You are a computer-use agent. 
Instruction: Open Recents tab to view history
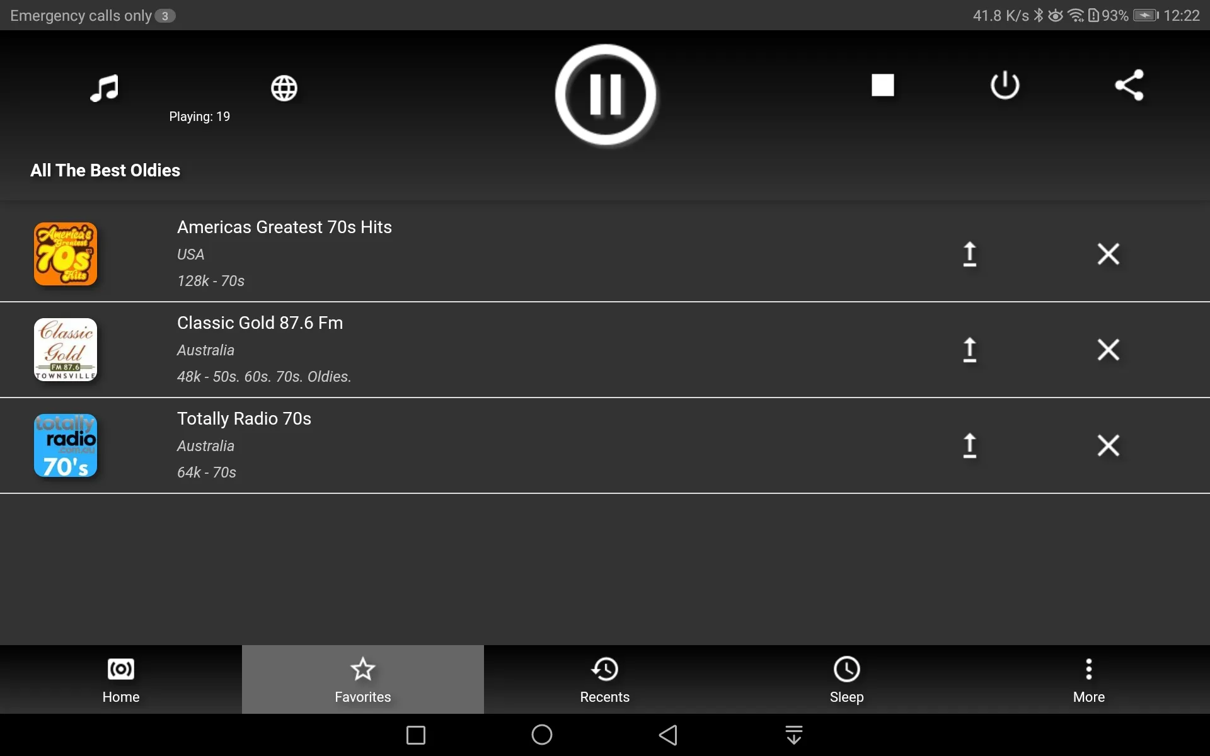[x=604, y=679]
